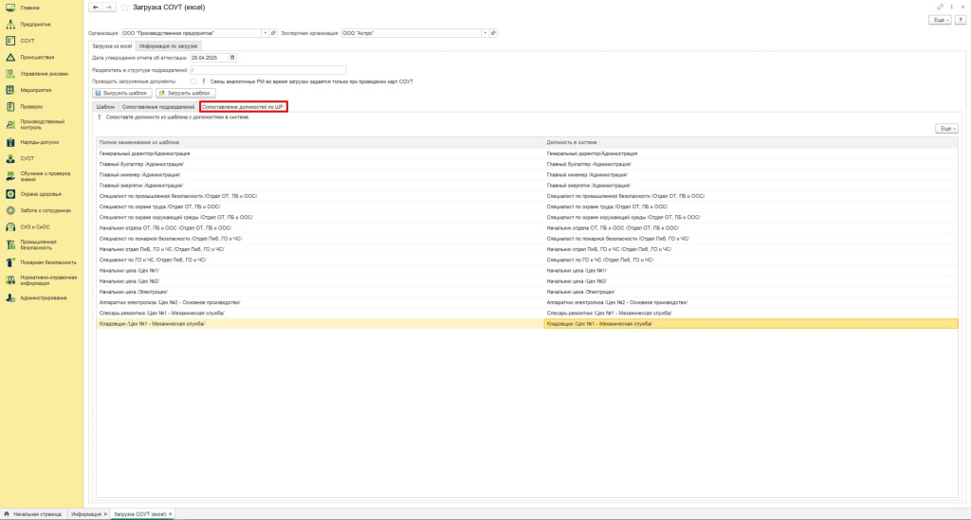This screenshot has height=520, width=971.
Task: Select template row Генеральный директор/Администрация
Action: point(321,153)
